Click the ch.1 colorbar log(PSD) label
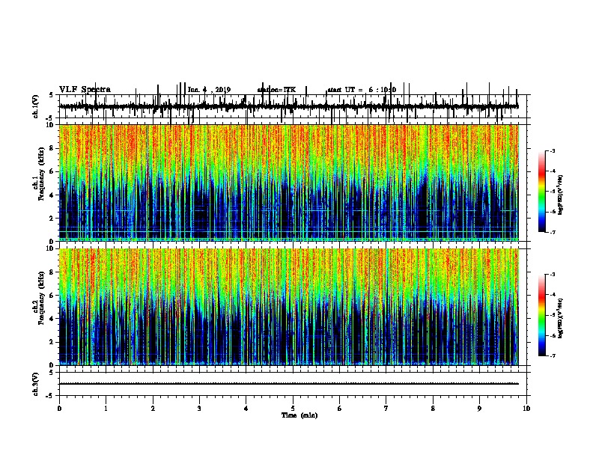The image size is (593, 458). [x=561, y=195]
